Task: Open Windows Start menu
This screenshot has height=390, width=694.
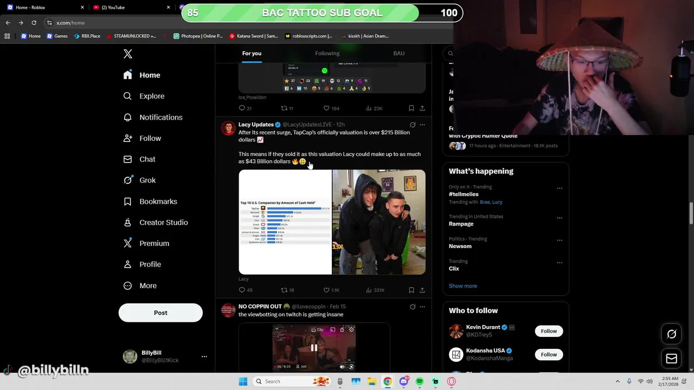Action: tap(243, 381)
